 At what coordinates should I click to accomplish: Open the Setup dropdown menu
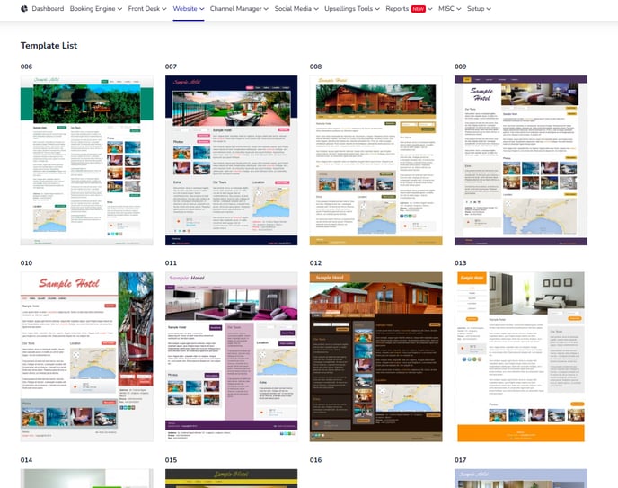[x=479, y=9]
